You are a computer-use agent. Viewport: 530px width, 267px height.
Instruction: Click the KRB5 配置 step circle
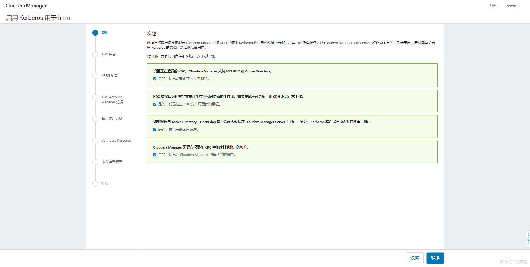[x=95, y=76]
